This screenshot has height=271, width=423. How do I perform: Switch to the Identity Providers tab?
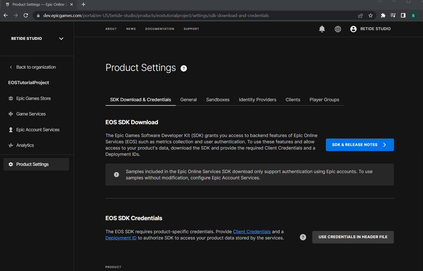point(257,100)
